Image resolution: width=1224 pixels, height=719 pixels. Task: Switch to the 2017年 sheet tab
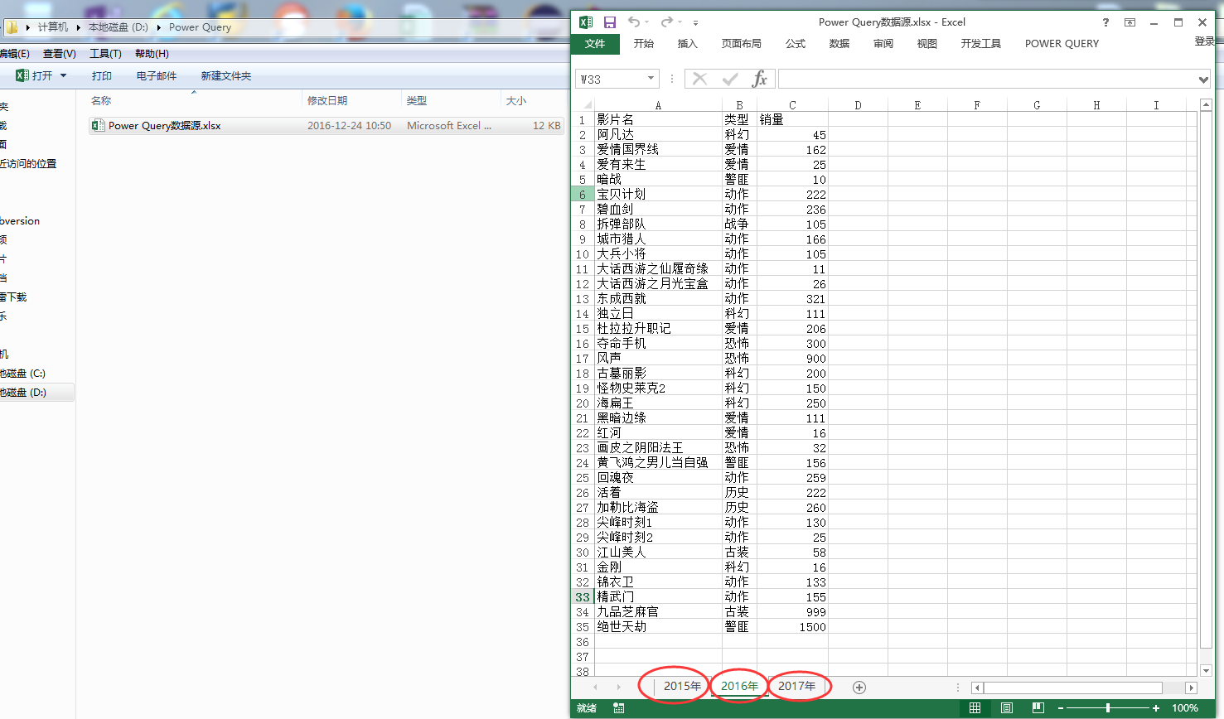(x=796, y=686)
